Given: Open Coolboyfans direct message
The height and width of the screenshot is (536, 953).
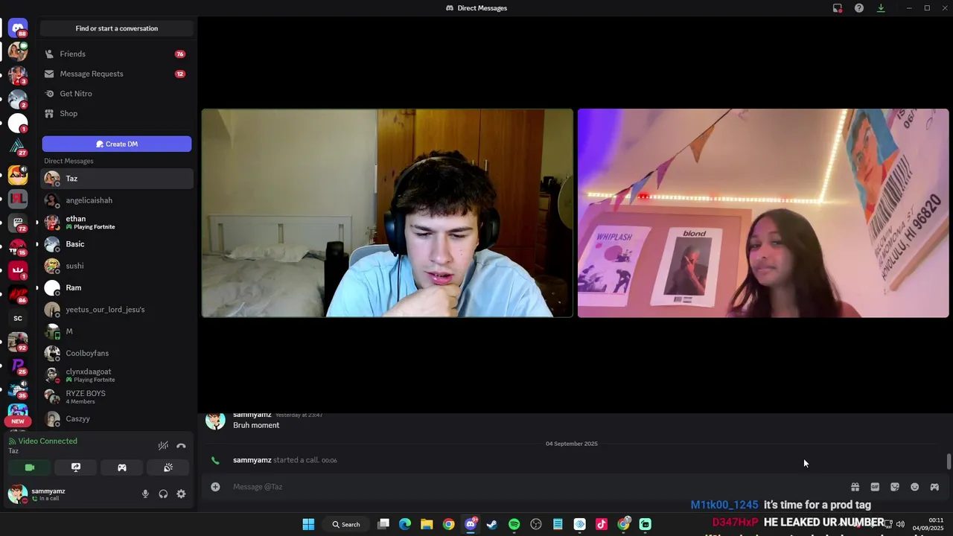Looking at the screenshot, I should (x=117, y=353).
